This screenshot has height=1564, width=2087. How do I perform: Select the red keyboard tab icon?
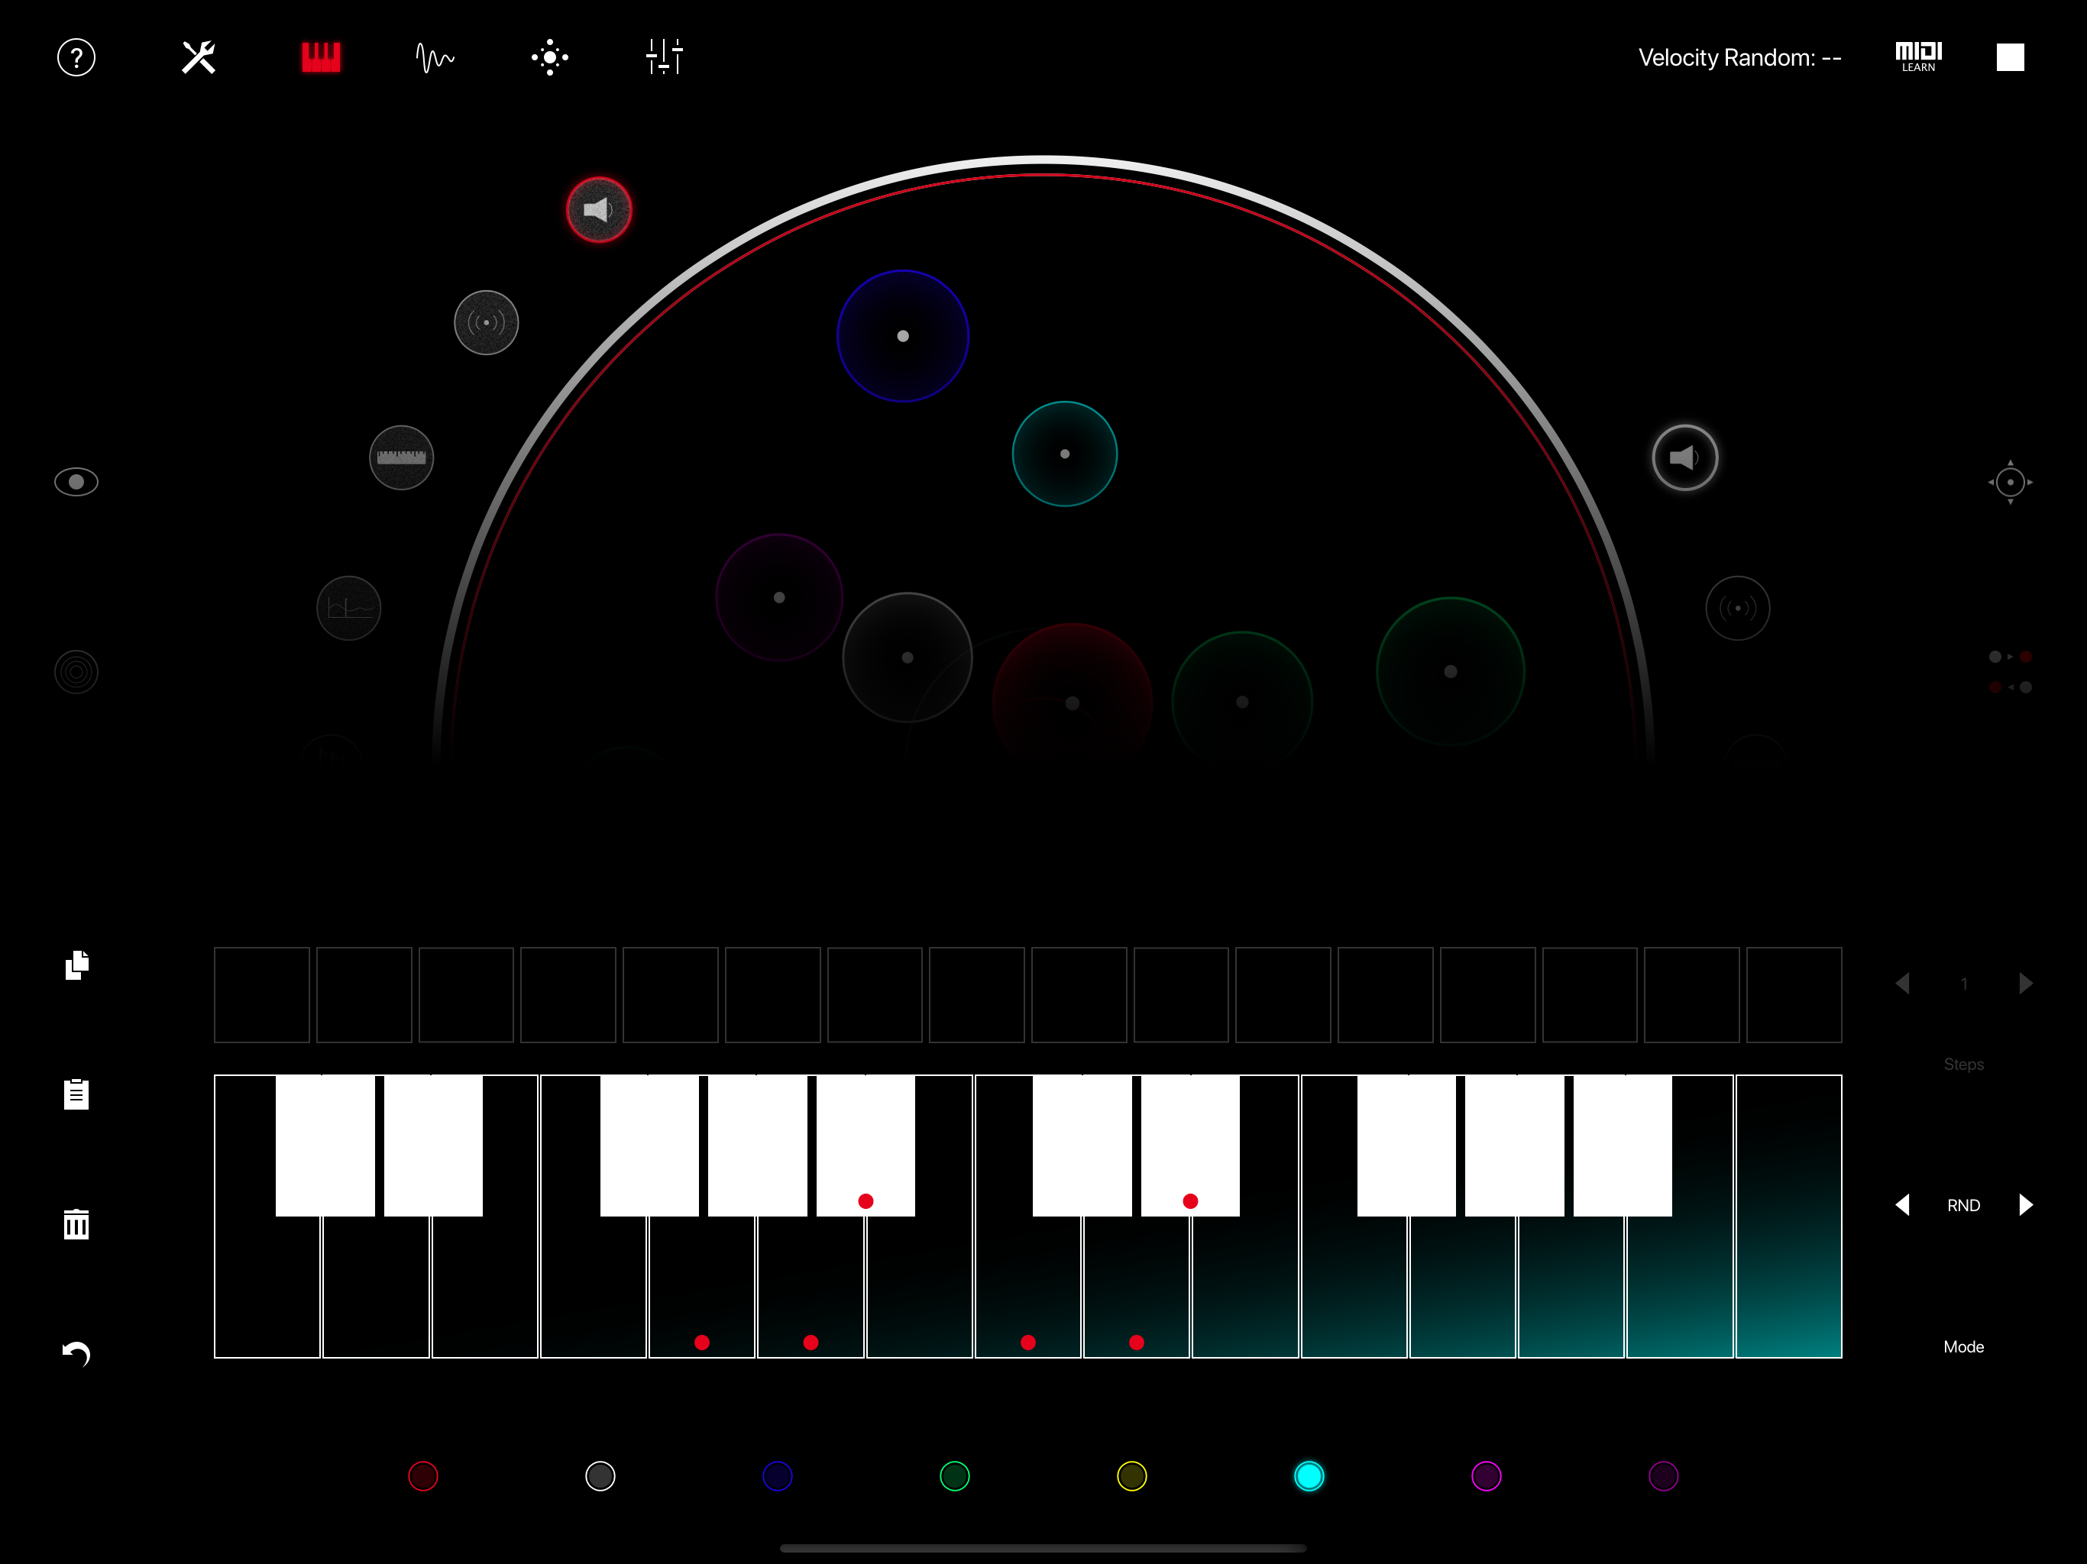click(321, 57)
